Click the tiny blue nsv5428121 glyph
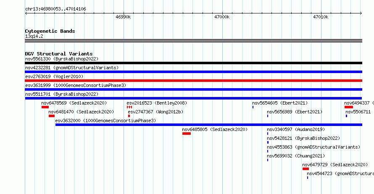Screen dimensions: 374x194 click(268, 142)
